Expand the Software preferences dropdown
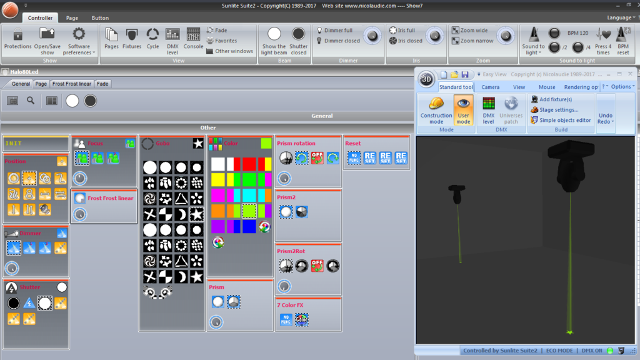The image size is (640, 360). point(79,41)
